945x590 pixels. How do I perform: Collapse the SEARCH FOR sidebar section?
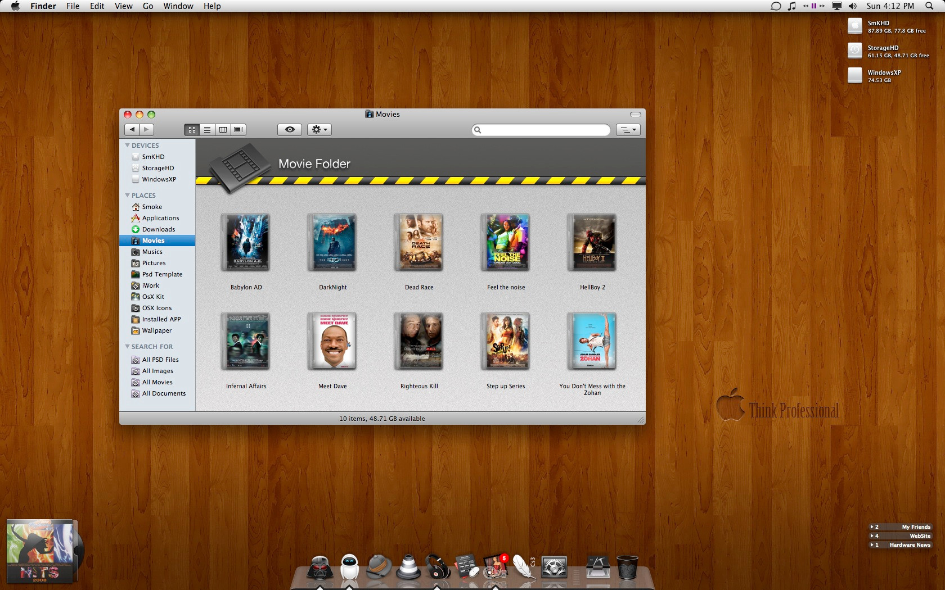click(x=127, y=347)
